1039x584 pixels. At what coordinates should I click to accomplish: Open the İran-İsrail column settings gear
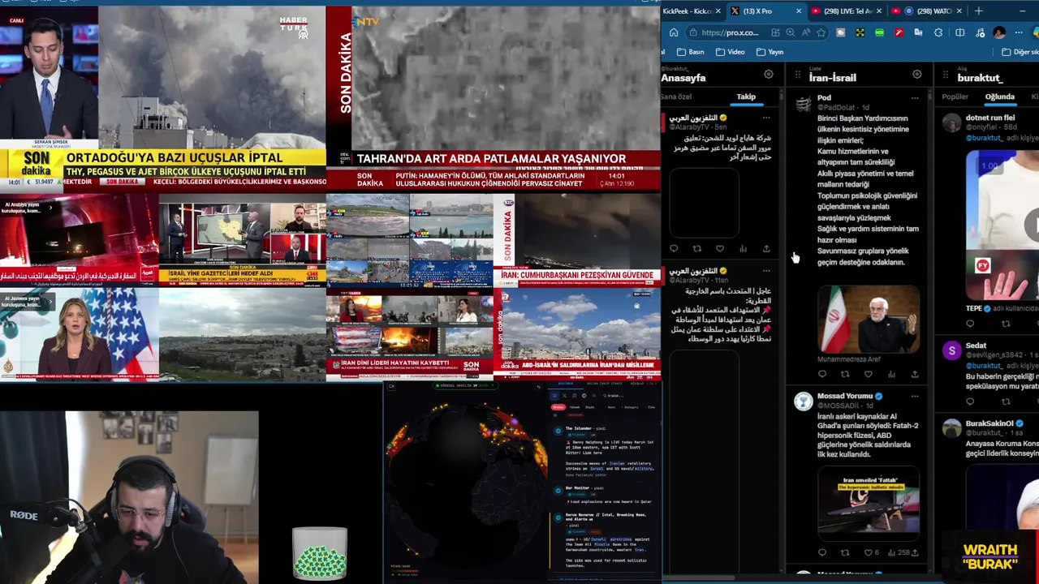point(916,75)
